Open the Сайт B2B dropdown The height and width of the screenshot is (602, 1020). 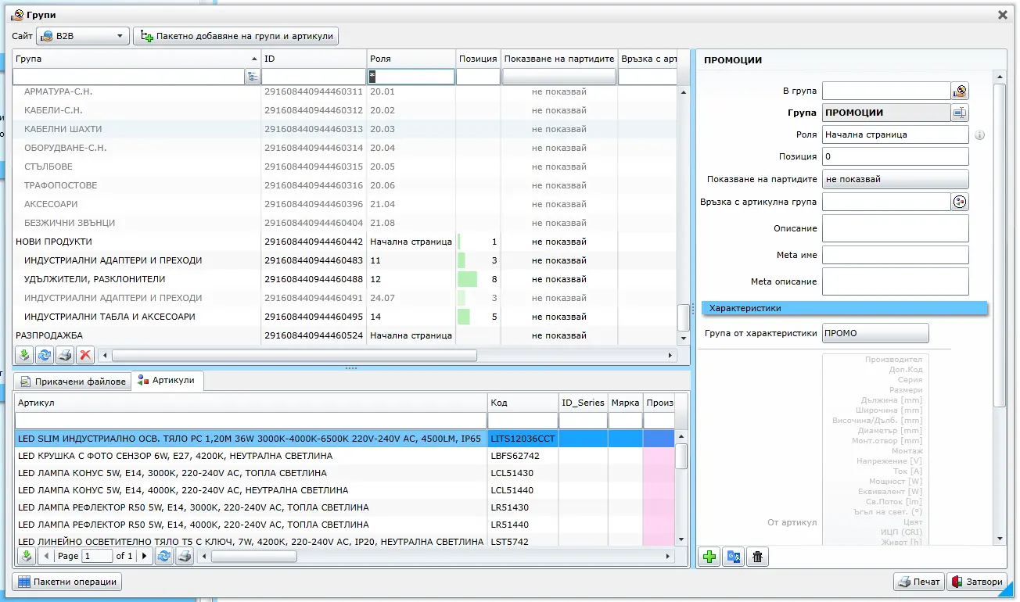[82, 36]
